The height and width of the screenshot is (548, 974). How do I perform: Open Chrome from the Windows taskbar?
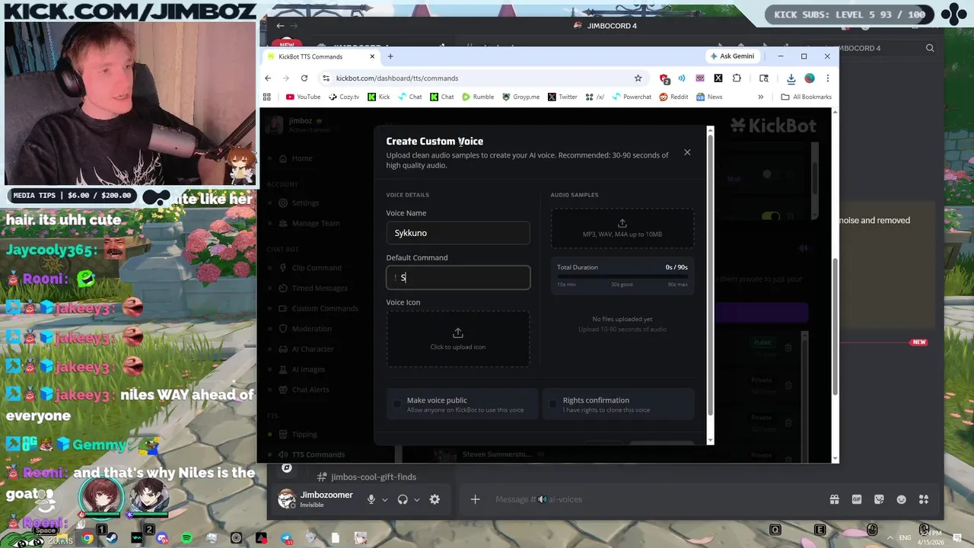[88, 538]
